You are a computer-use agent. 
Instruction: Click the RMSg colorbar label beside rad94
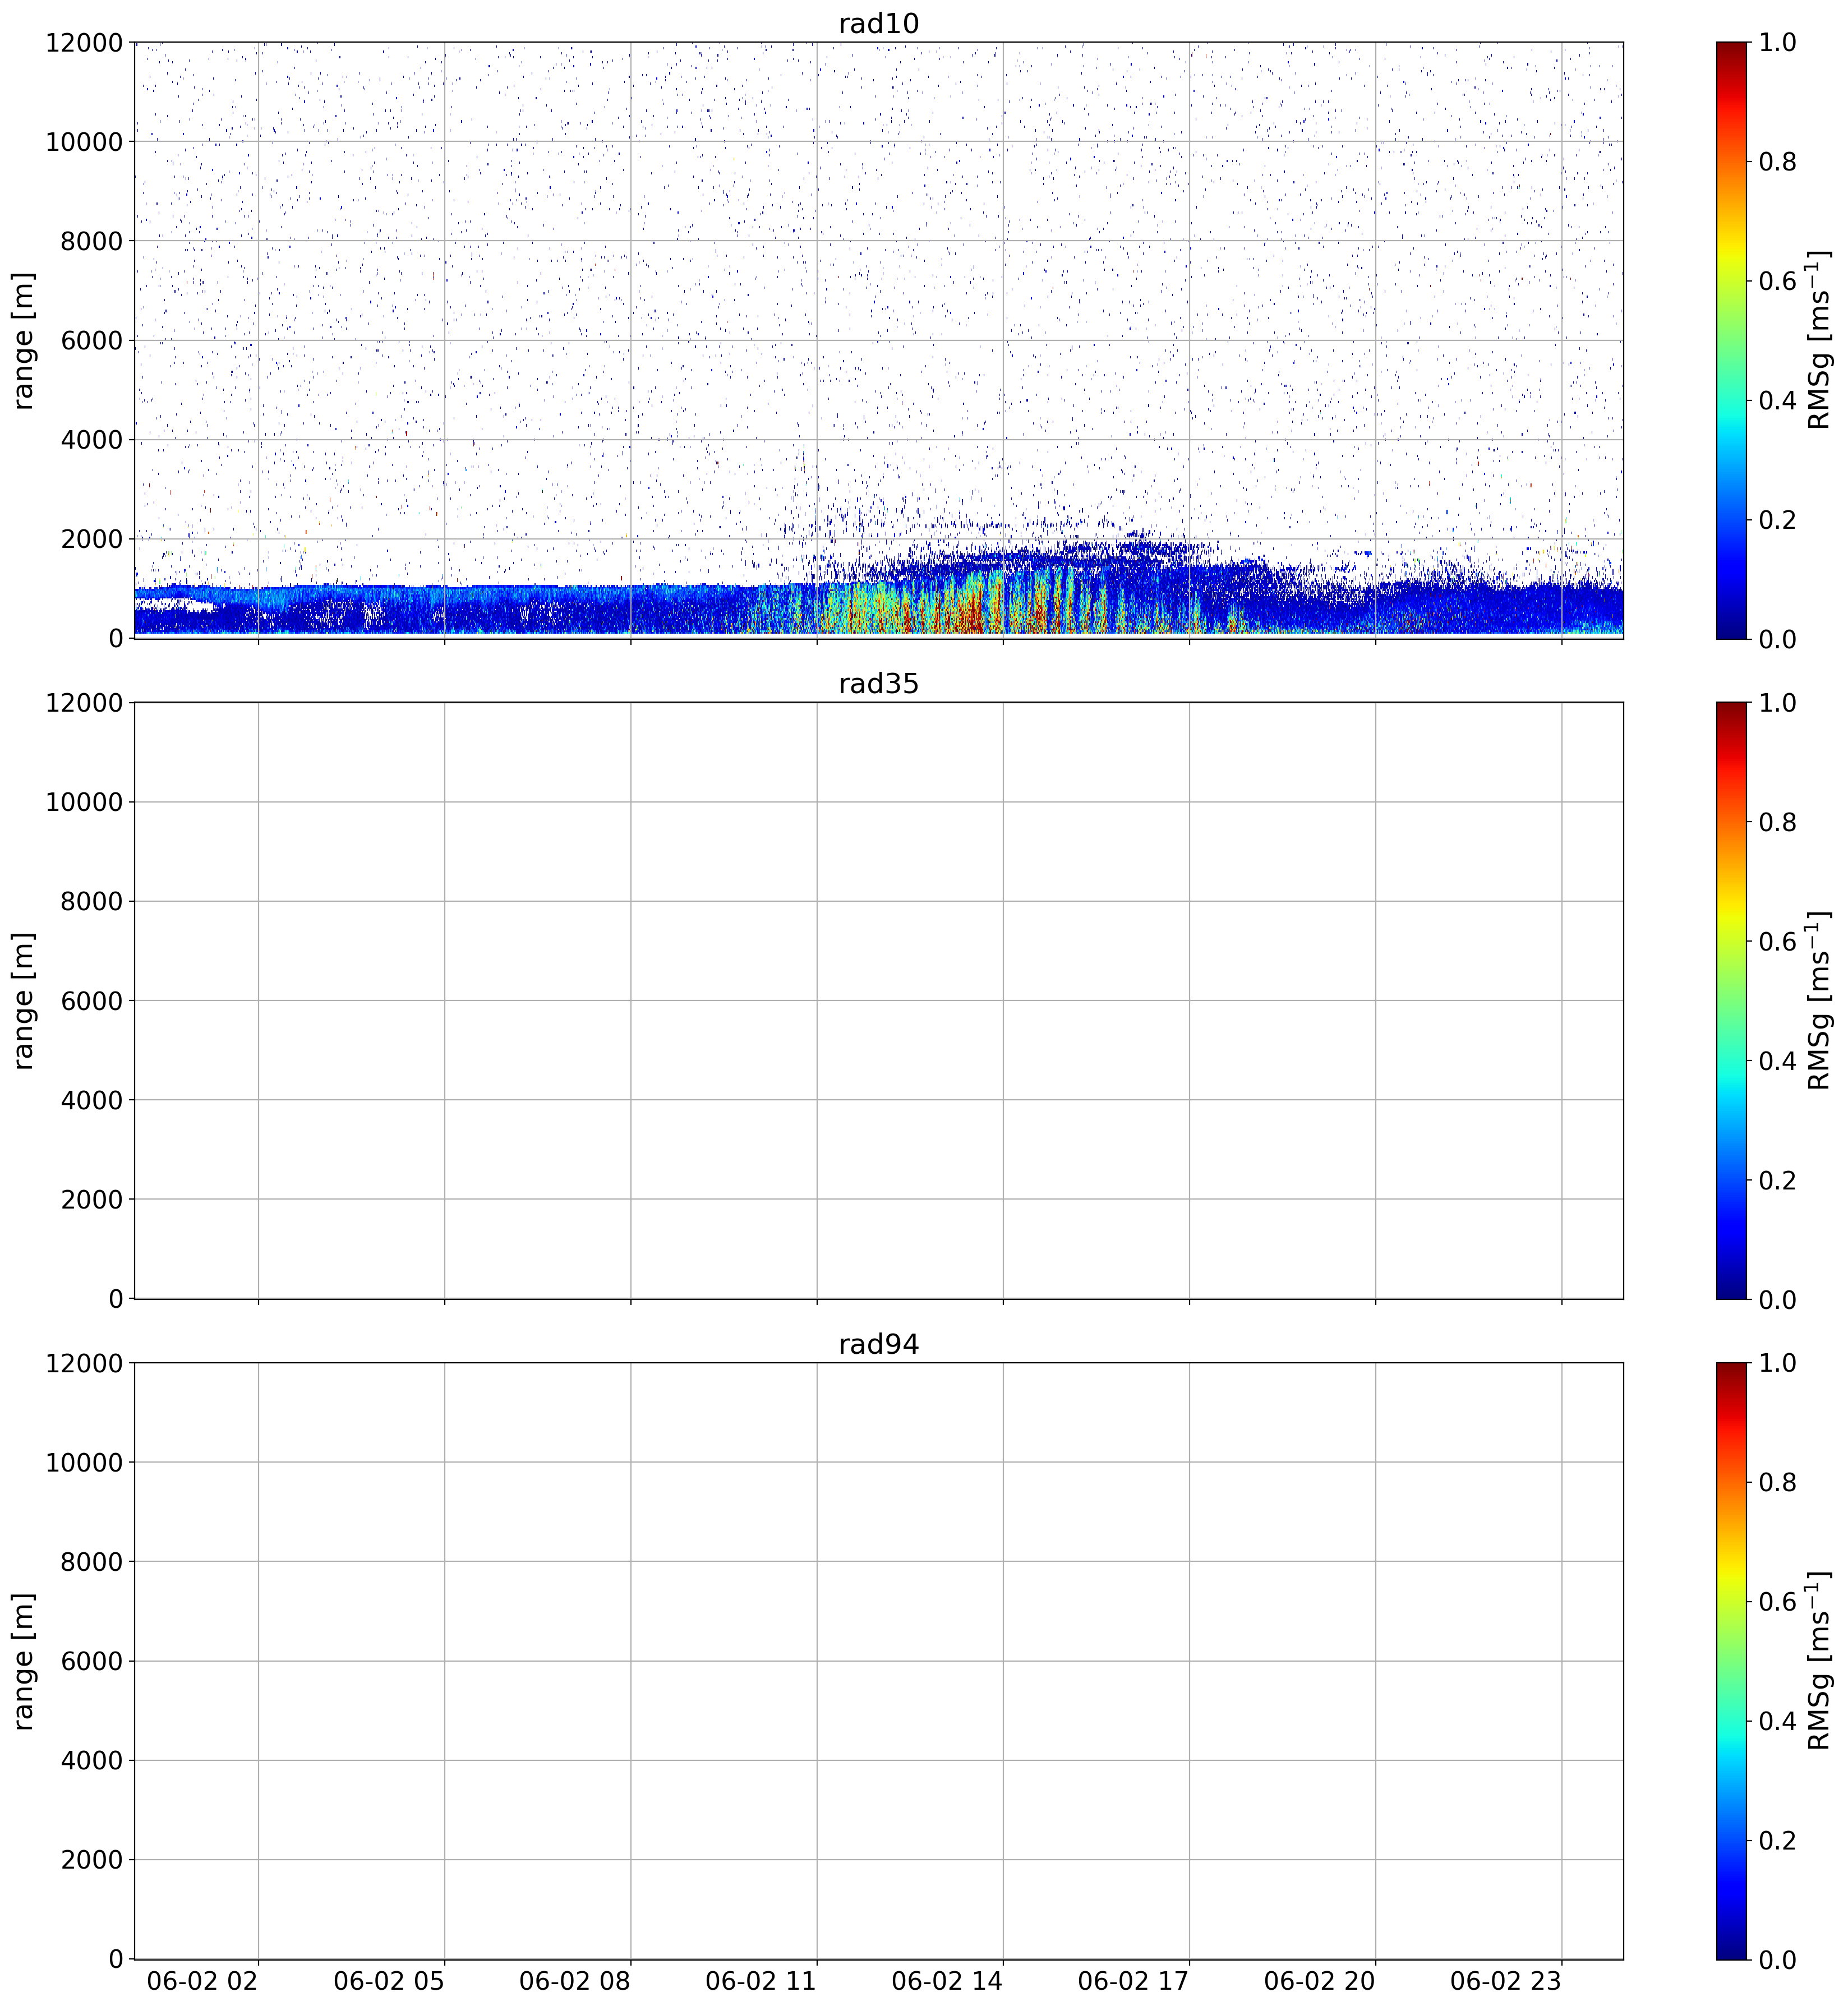coord(1819,1661)
